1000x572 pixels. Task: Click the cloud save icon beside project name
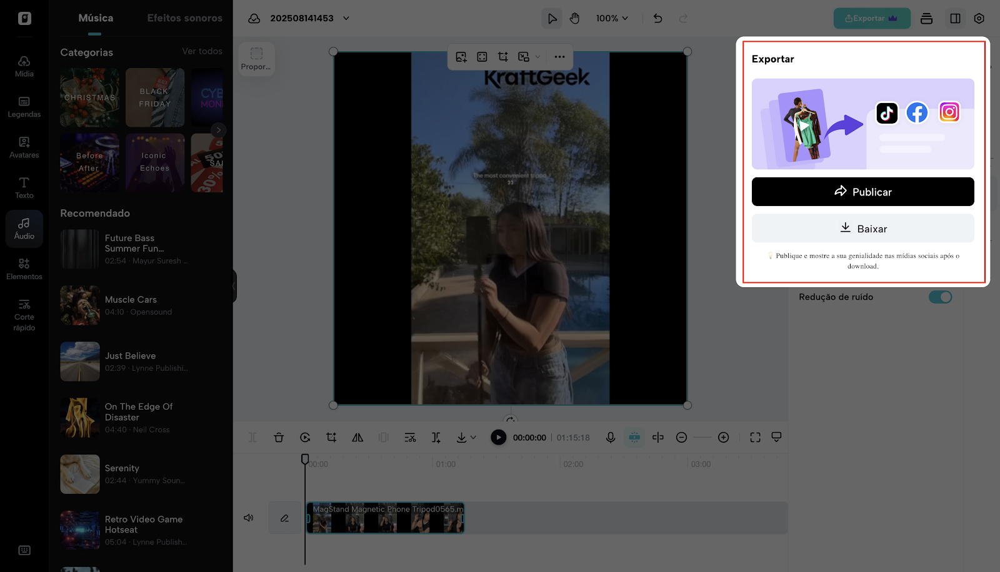coord(254,18)
